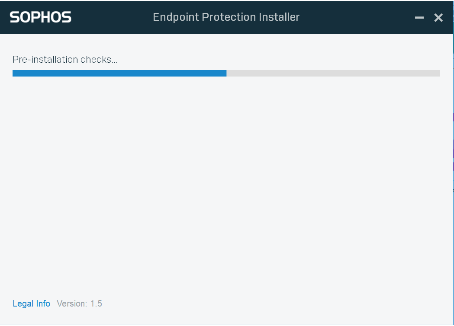
Task: Click the "1.5" version number
Action: click(96, 304)
